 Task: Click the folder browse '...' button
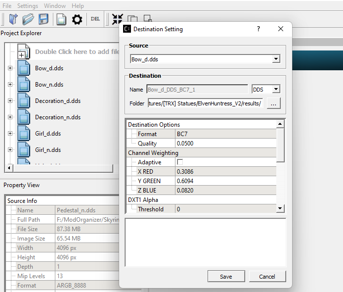[x=273, y=103]
